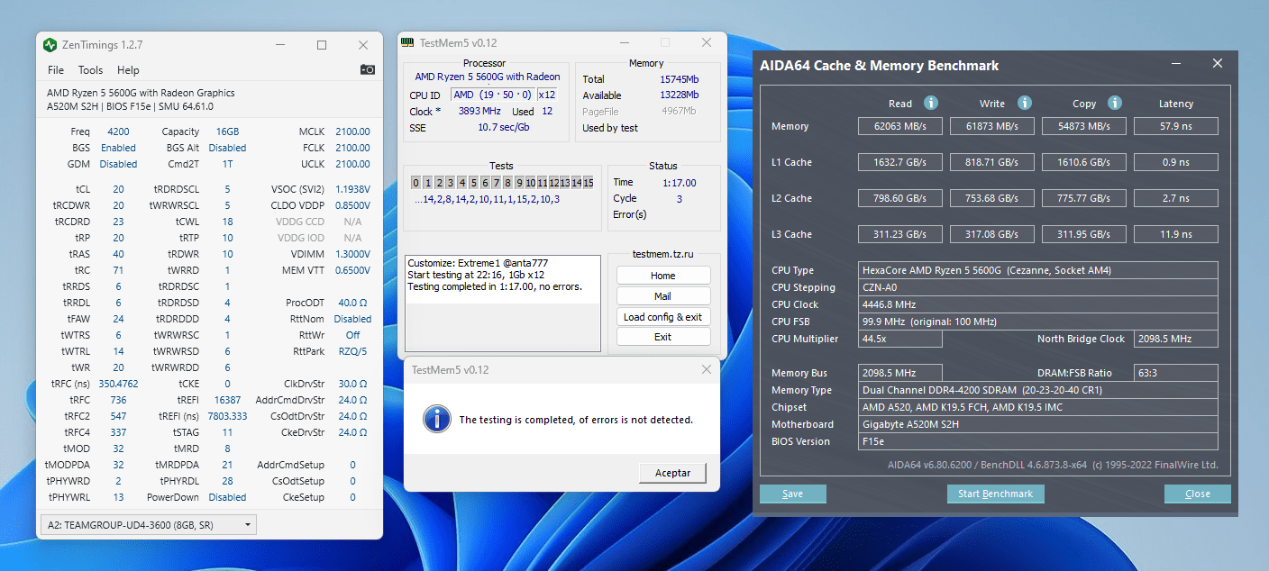Viewport: 1269px width, 571px height.
Task: Click the Save button in AIDA64
Action: tap(793, 494)
